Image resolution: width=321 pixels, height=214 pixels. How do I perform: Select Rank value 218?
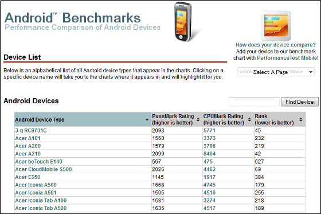click(259, 200)
